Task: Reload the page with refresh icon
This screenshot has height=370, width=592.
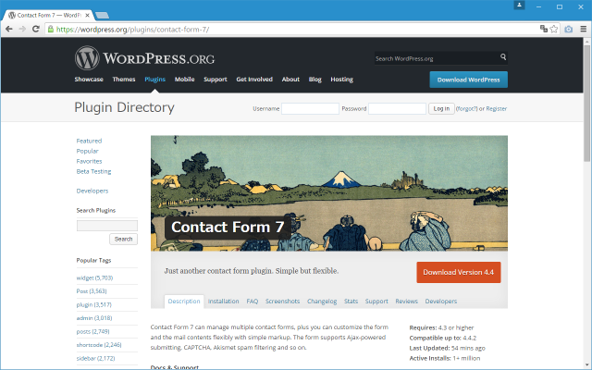Action: (36, 29)
